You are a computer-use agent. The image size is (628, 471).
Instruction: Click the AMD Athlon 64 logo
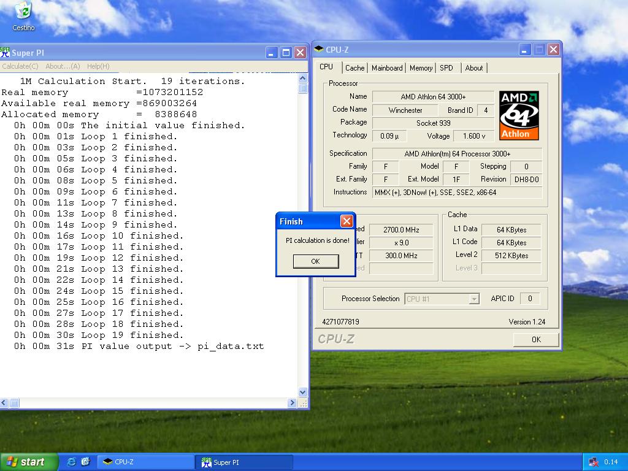click(519, 115)
